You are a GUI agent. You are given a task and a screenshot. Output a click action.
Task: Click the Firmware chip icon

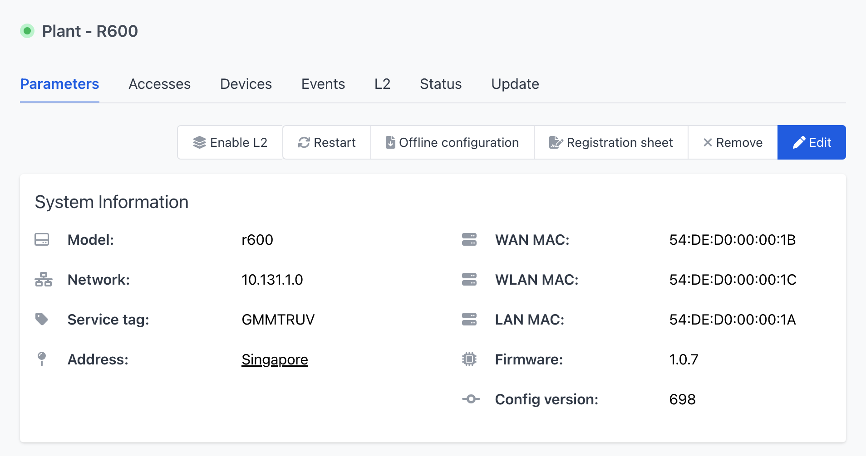click(469, 359)
